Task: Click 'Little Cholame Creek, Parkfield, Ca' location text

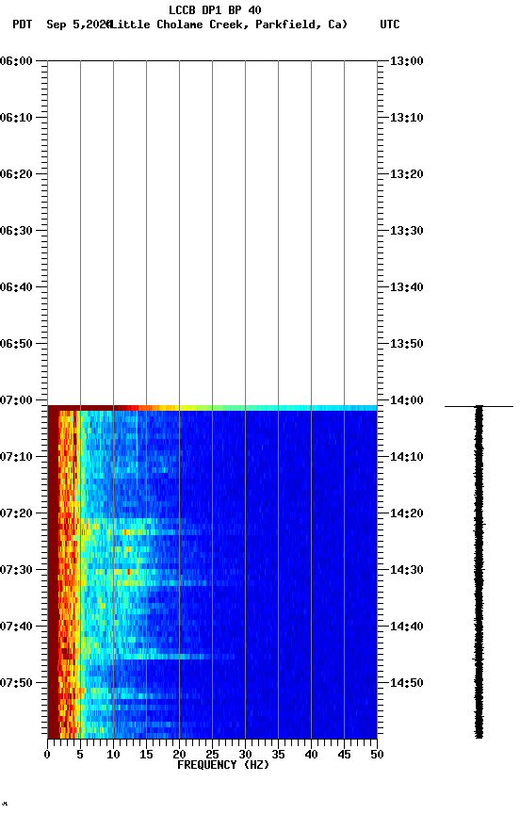Action: [x=228, y=24]
